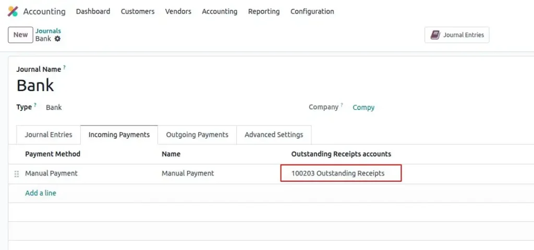The image size is (534, 250).
Task: Open the Compy company link
Action: tap(363, 107)
